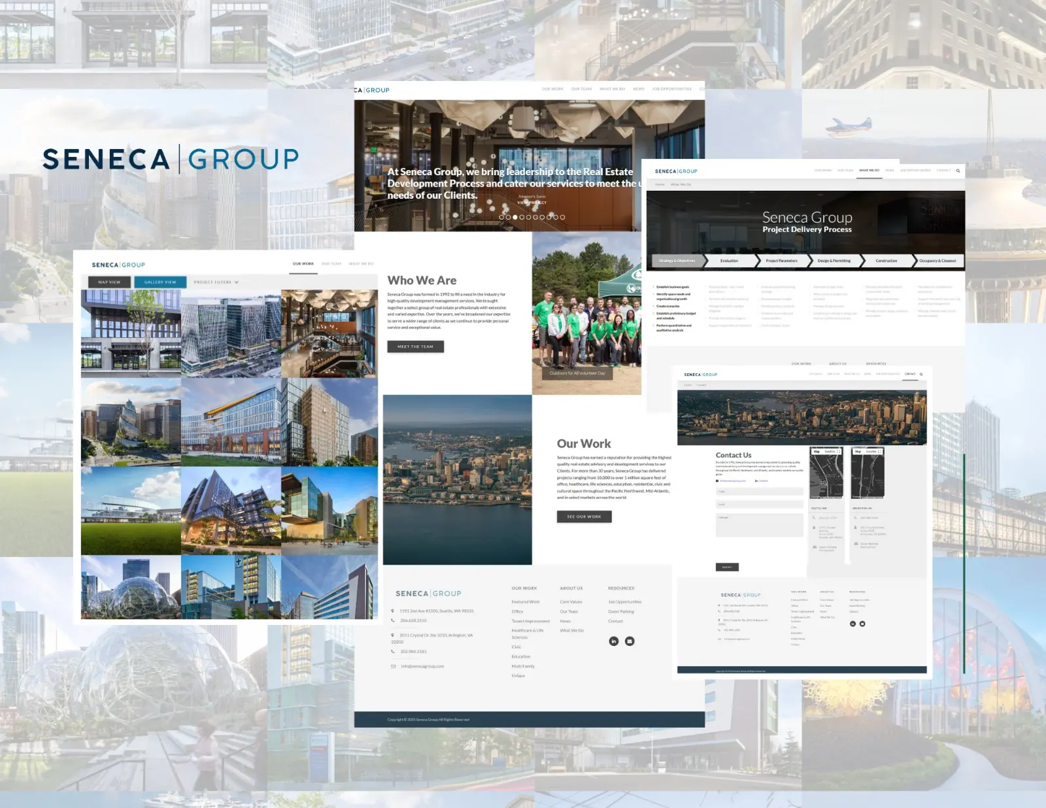The width and height of the screenshot is (1046, 808).
Task: Select the first dot of the hero carousel
Action: click(x=501, y=217)
